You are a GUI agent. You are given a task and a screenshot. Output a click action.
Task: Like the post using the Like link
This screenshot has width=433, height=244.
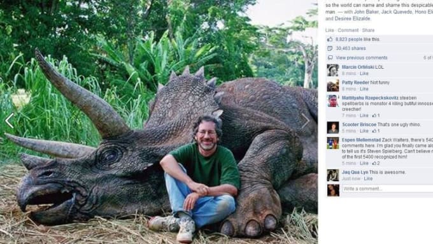pyautogui.click(x=329, y=30)
